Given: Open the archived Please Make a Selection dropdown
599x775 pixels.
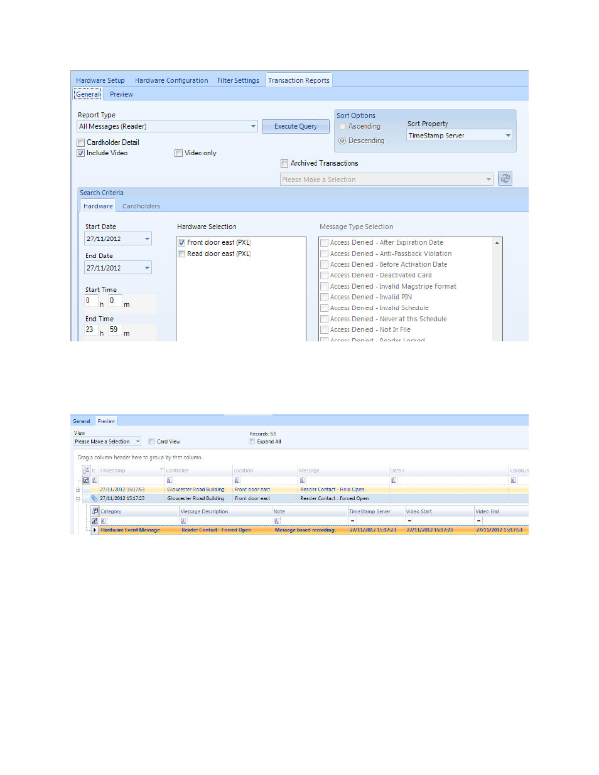Looking at the screenshot, I should tap(386, 179).
